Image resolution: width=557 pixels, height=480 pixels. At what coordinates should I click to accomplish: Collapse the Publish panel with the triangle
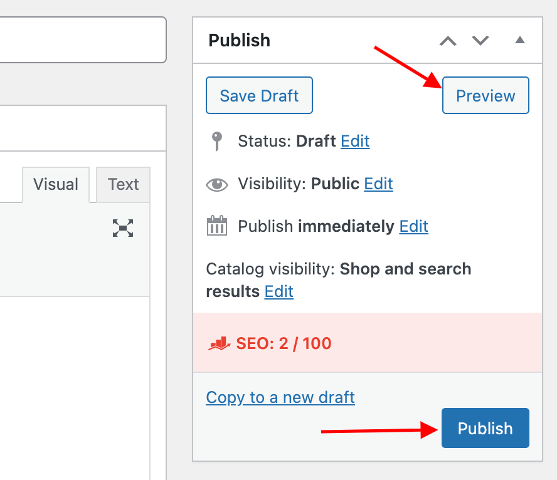pos(519,40)
